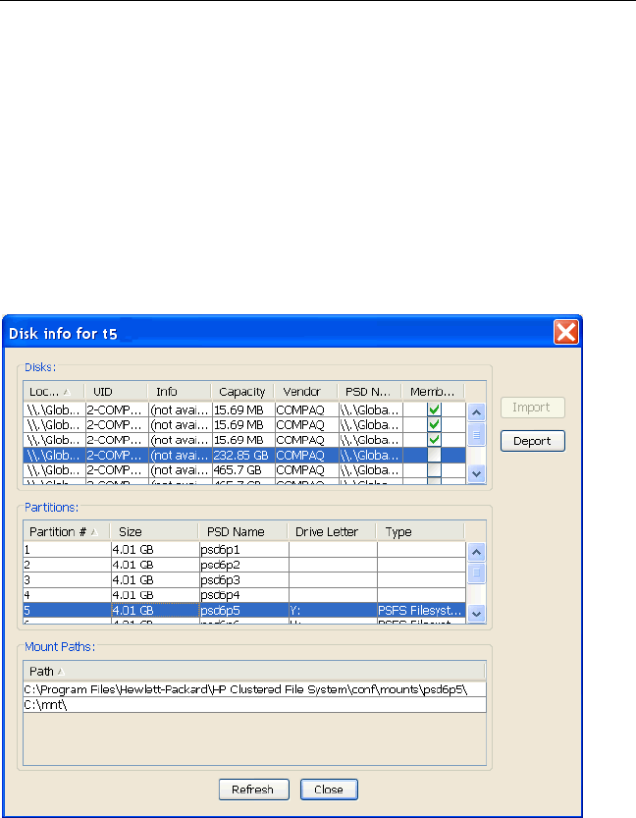Sort partitions by Partition # header
Viewport: 636px width, 818px height.
click(65, 531)
